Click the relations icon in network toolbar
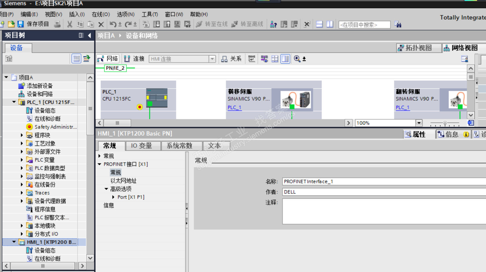The image size is (486, 272). 224,59
